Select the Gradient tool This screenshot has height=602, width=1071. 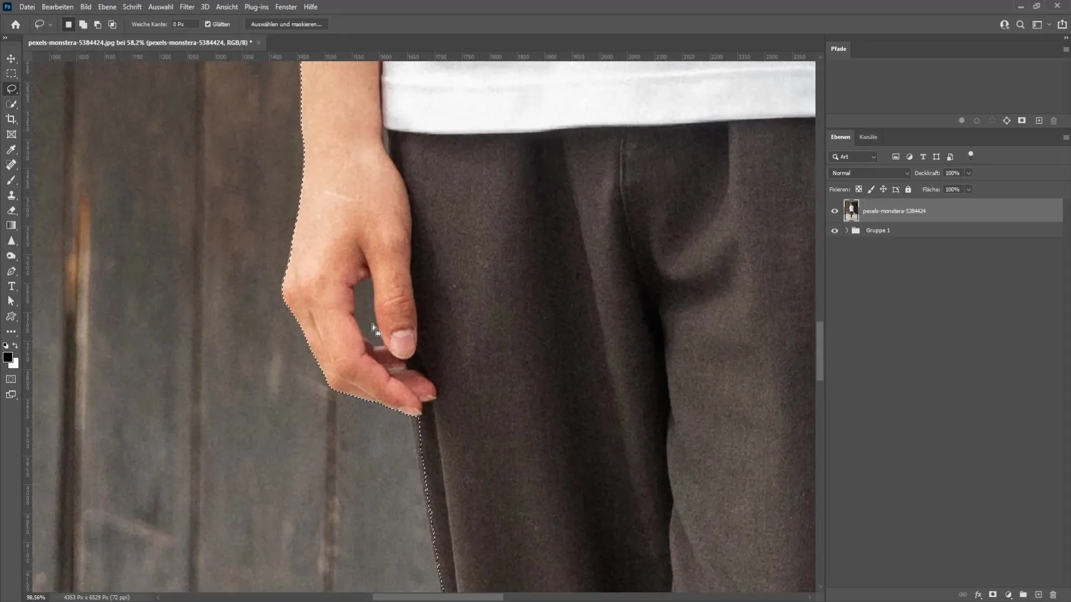(x=11, y=226)
